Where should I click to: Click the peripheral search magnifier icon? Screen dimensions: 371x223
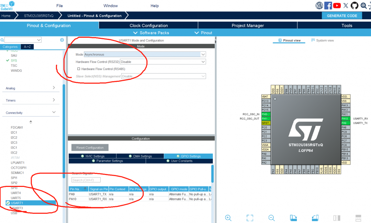(2, 40)
